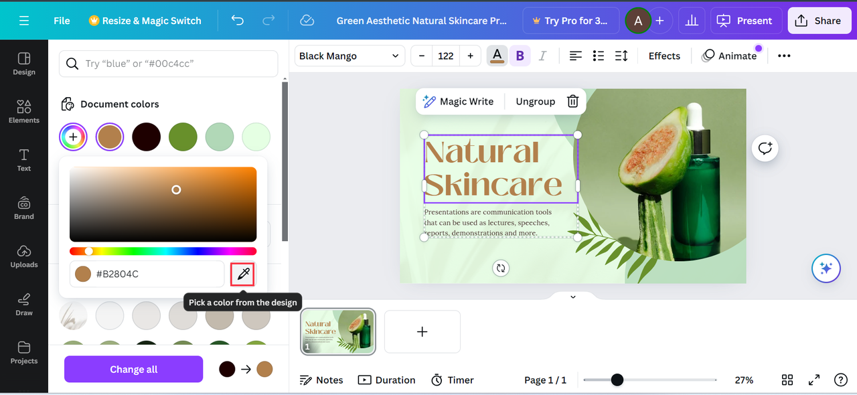
Task: Open the Animate options
Action: pos(729,56)
